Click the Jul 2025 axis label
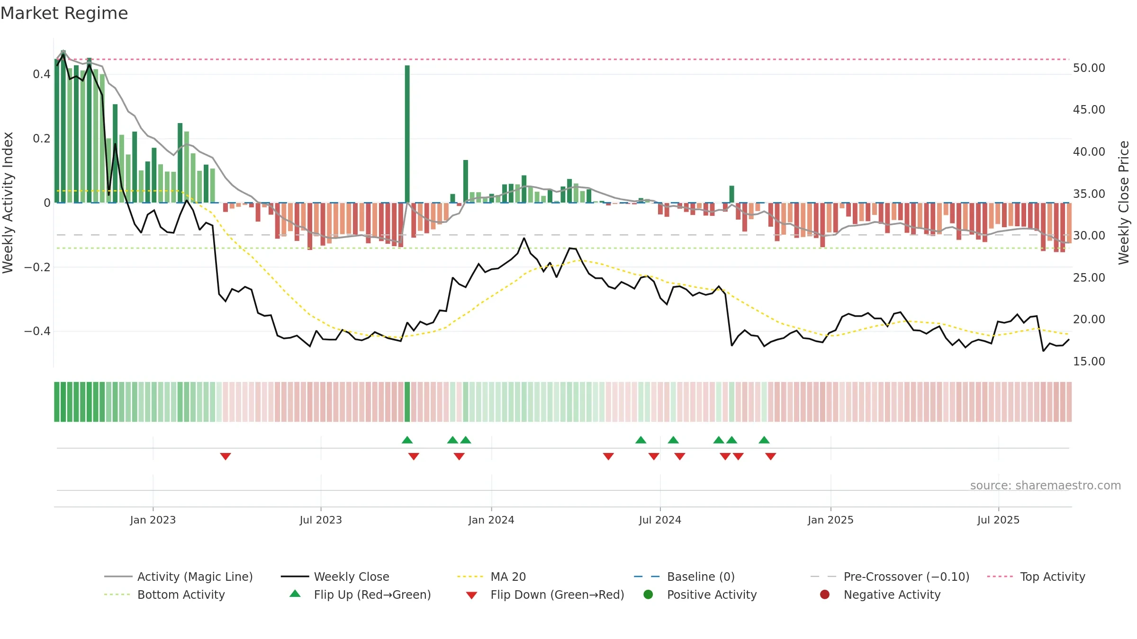1137x639 pixels. point(998,520)
